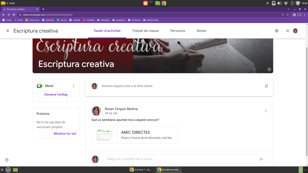
Task: Open the AMIC DIRECTES attachment link
Action: 134,135
